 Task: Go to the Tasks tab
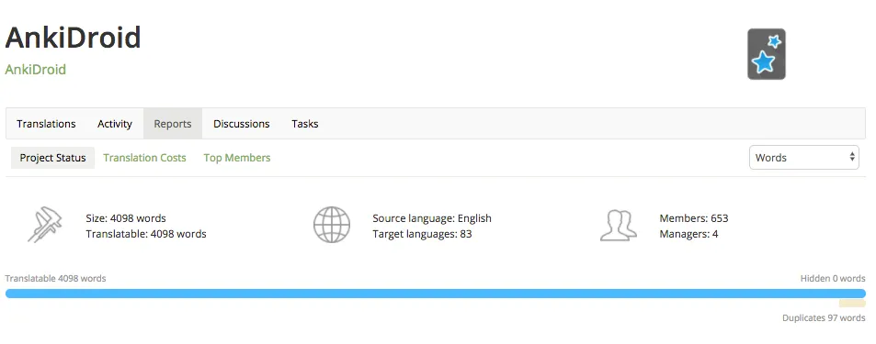coord(305,124)
